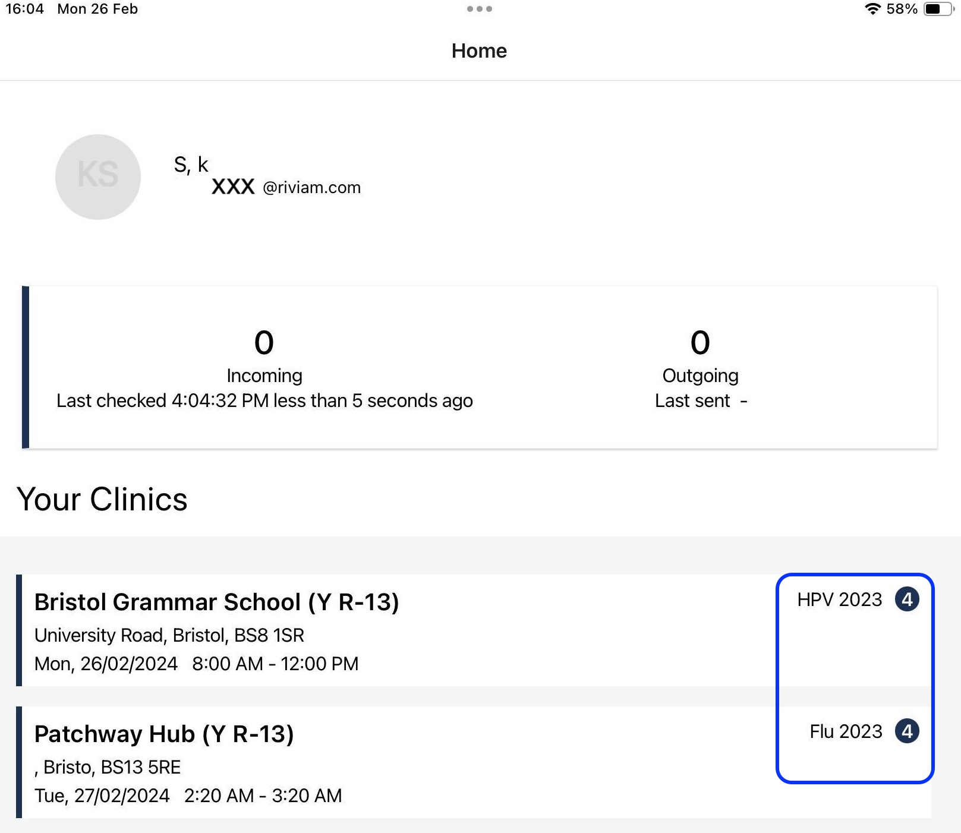The image size is (961, 833).
Task: Tap the University Road address line
Action: 169,635
